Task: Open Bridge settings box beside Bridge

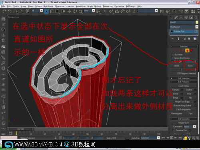Action: pyautogui.click(x=182, y=98)
